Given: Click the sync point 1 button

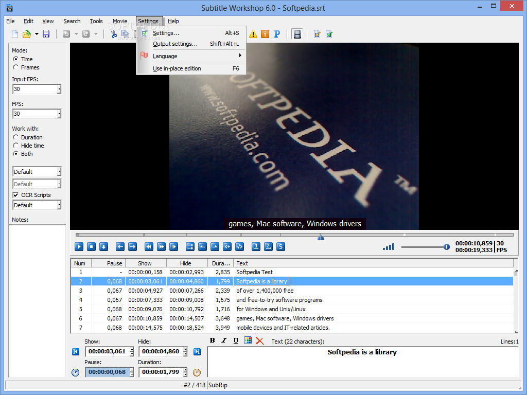Looking at the screenshot, I should [256, 246].
